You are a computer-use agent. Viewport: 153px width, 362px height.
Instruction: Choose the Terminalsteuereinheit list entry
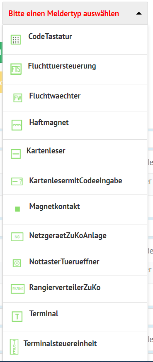pyautogui.click(x=75, y=346)
